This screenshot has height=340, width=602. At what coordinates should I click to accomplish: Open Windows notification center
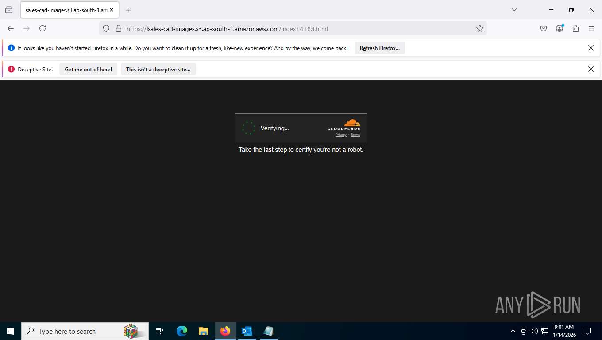(587, 331)
